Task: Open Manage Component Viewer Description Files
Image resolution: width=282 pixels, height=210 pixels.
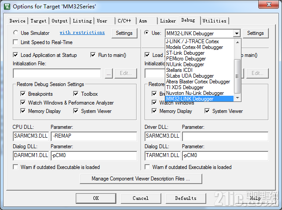Action: 141,179
